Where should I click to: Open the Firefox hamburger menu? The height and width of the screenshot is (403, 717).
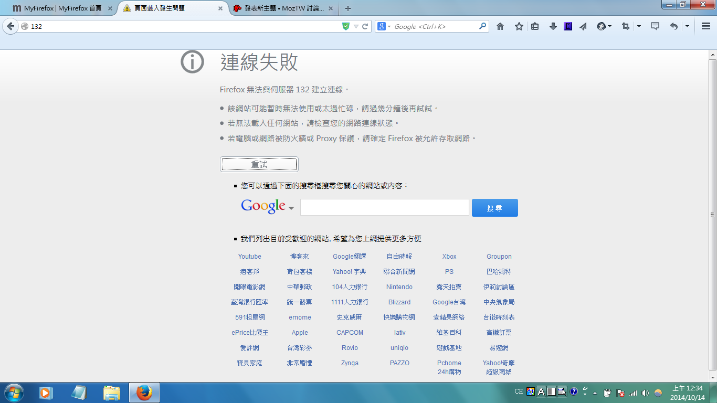[706, 26]
